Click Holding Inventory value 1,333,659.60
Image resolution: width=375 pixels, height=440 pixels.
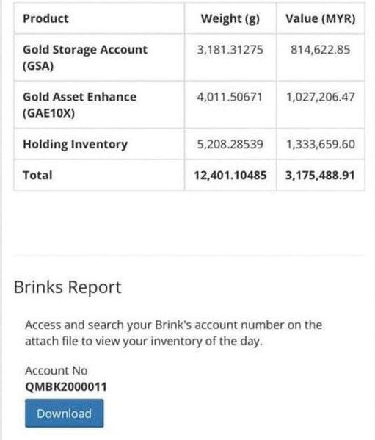point(321,144)
